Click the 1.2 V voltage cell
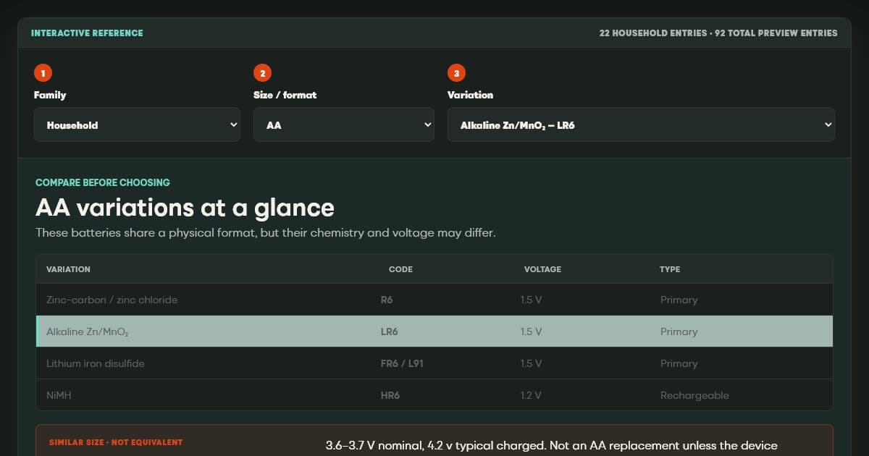 (x=531, y=395)
